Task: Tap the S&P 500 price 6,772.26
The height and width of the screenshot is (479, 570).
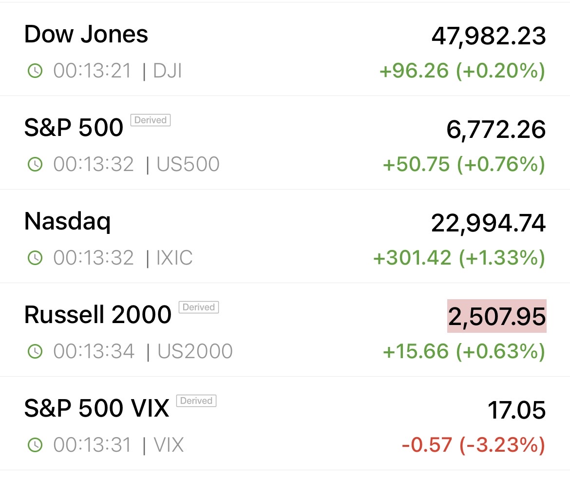Action: [495, 130]
